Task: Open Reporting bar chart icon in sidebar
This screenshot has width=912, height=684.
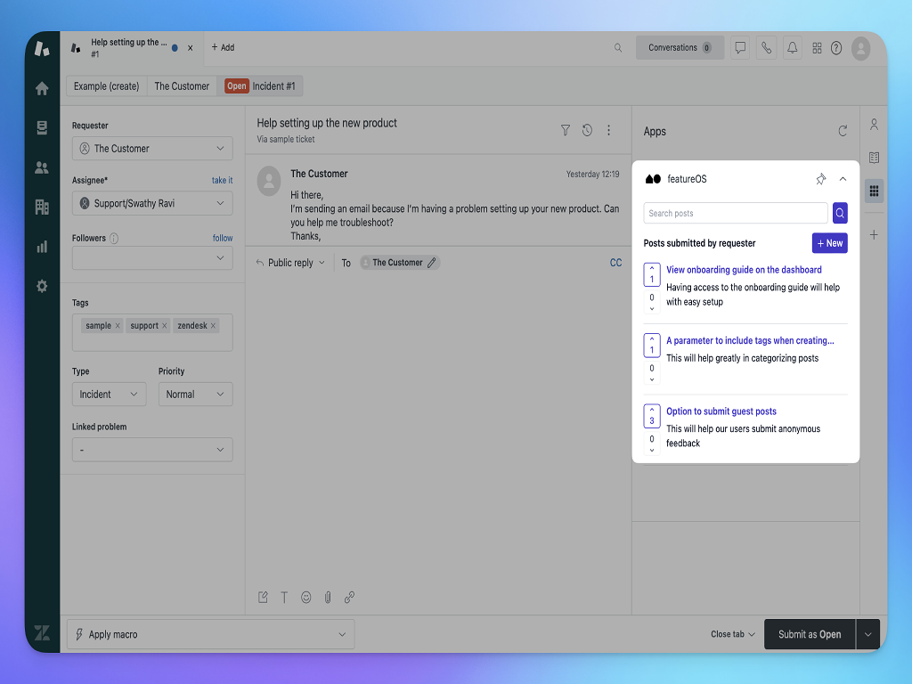Action: pyautogui.click(x=42, y=247)
